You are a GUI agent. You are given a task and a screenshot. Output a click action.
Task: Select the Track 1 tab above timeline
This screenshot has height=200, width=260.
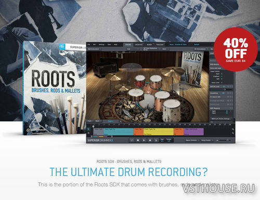[110, 121]
